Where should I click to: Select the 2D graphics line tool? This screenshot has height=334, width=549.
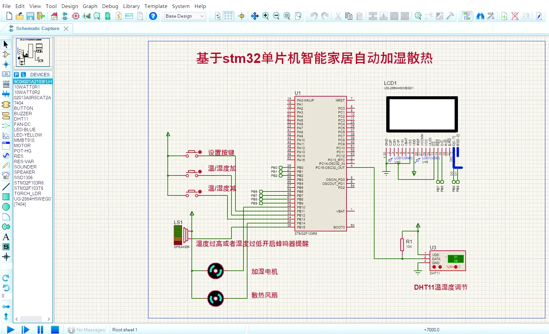pyautogui.click(x=6, y=187)
